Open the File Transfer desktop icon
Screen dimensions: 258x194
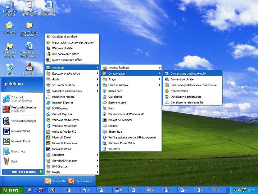(x=29, y=68)
